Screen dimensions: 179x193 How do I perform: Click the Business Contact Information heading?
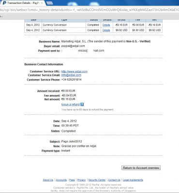point(44,64)
